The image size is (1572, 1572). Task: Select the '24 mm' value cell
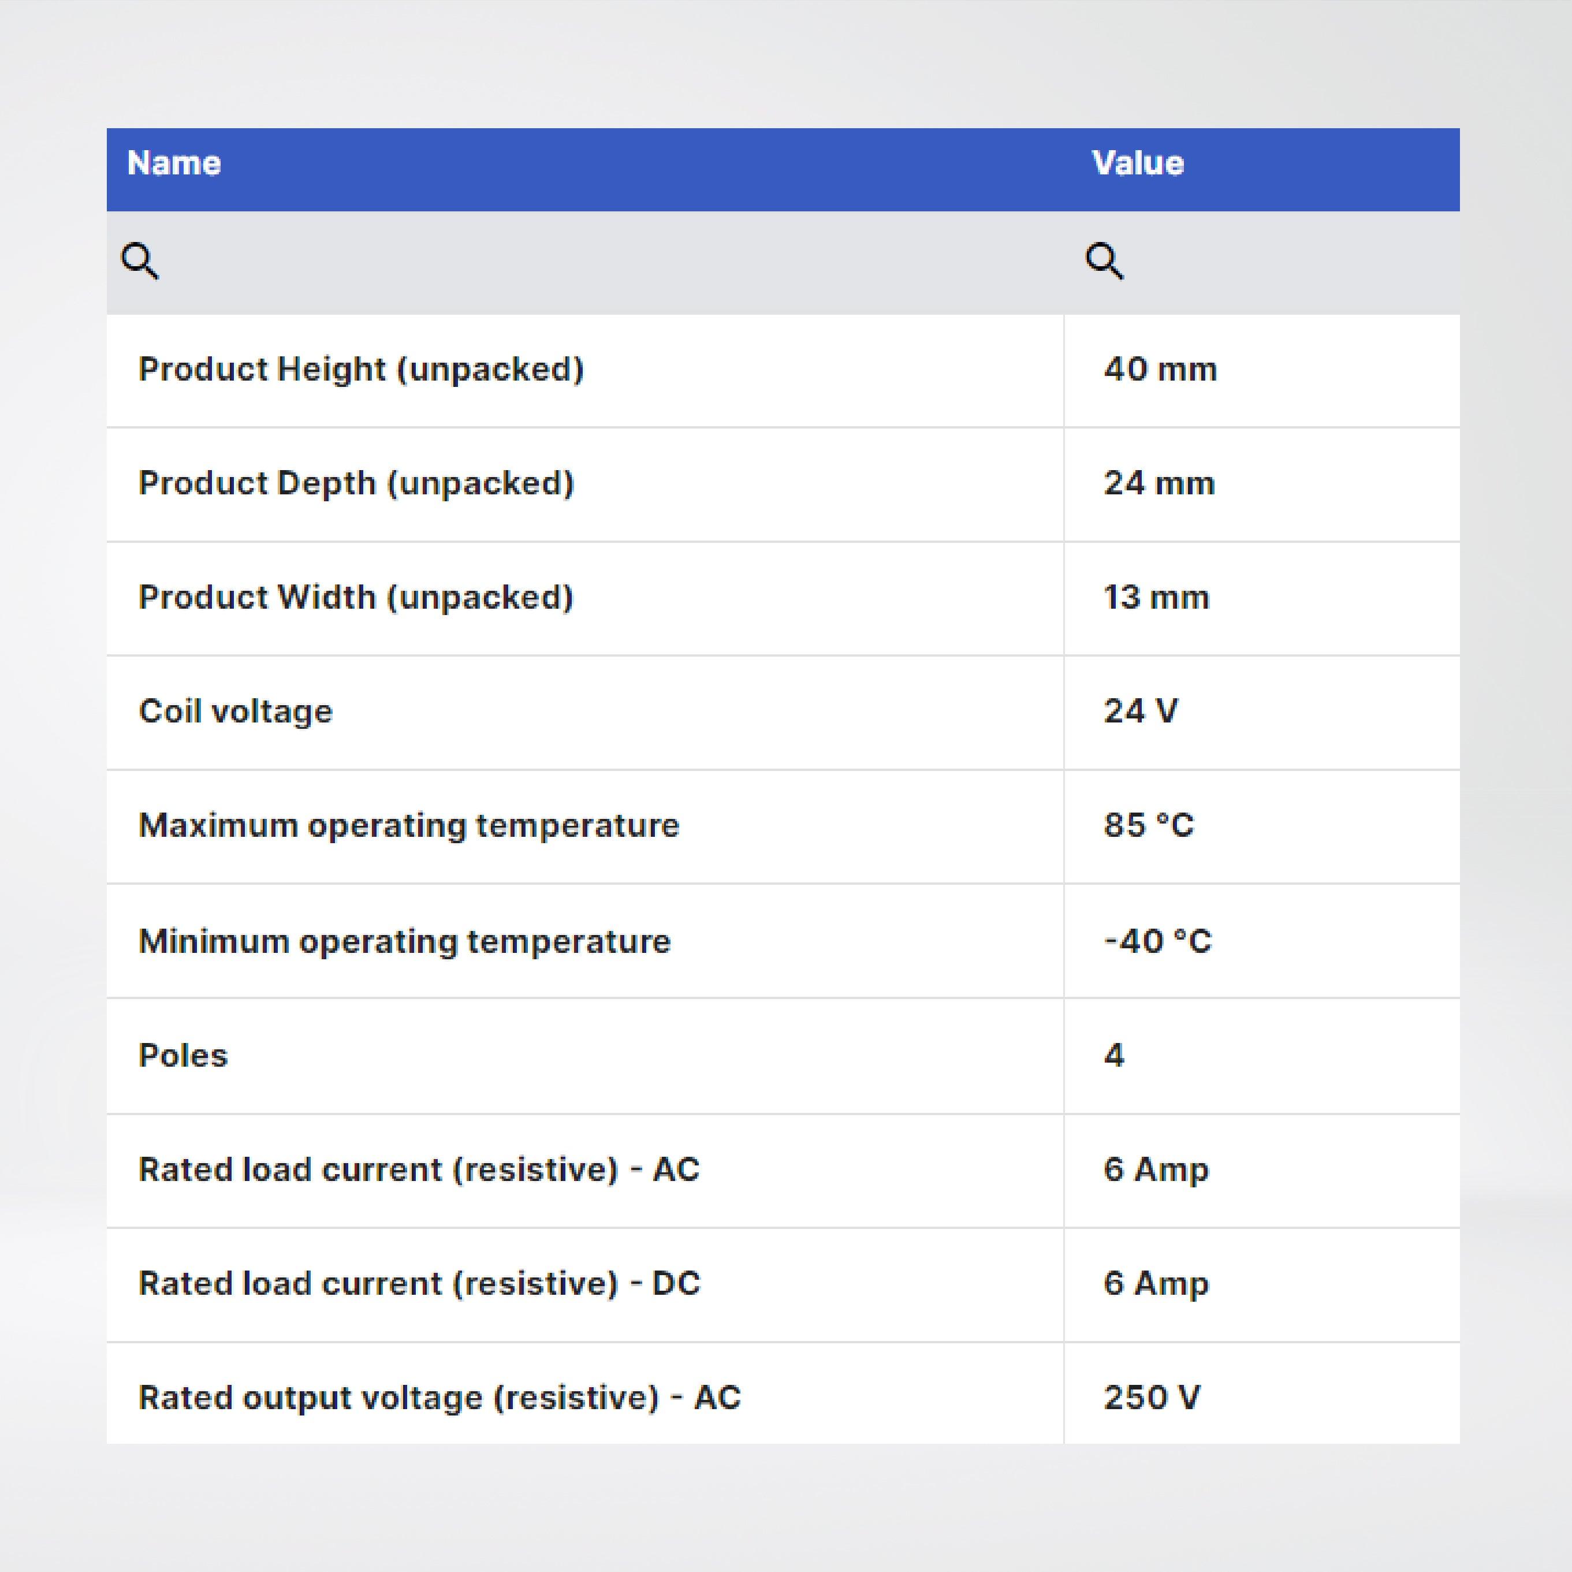pyautogui.click(x=1262, y=485)
